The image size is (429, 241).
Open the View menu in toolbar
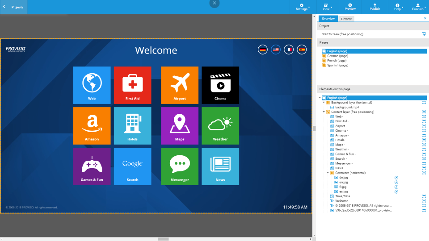pyautogui.click(x=327, y=7)
